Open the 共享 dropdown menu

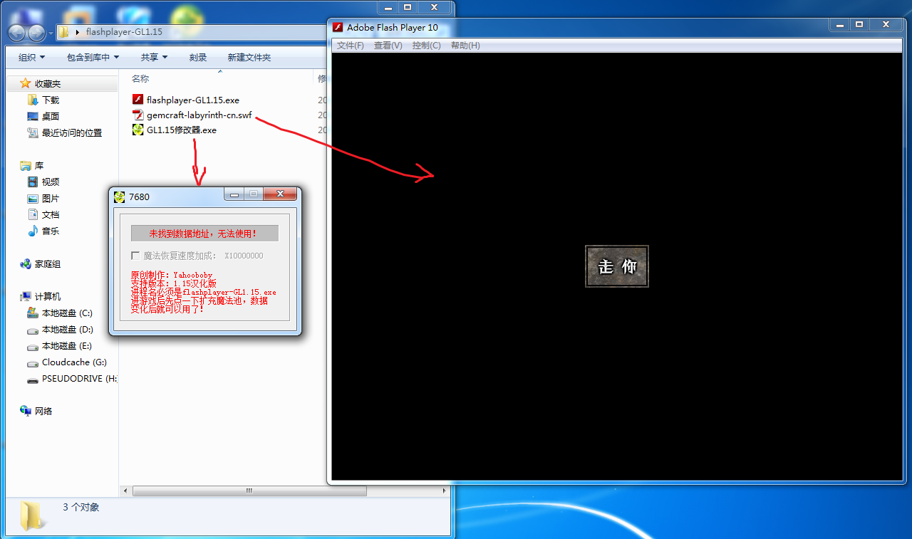154,57
